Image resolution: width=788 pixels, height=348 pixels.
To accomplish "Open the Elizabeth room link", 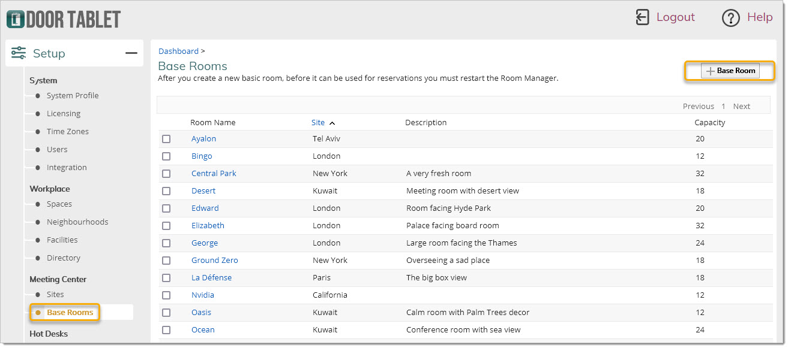I will 208,226.
